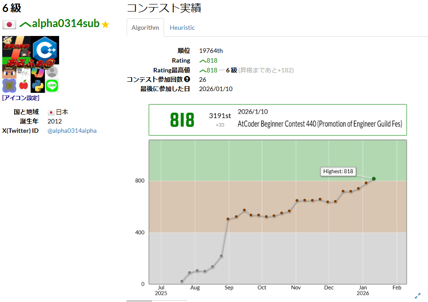Click the C++ logo in the profile avatar
428x302 pixels.
pos(45,50)
